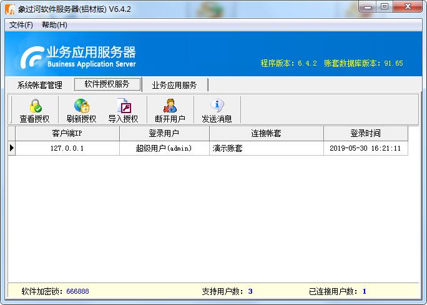Click the 软件加密锁 value 666888
This screenshot has height=305, width=427.
[x=77, y=291]
